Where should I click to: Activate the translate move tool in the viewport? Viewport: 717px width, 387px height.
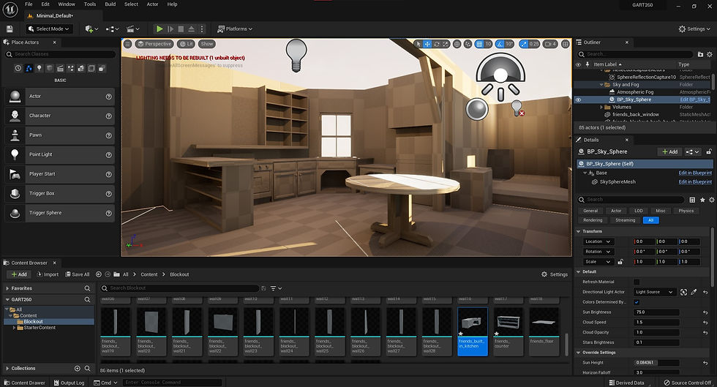427,44
